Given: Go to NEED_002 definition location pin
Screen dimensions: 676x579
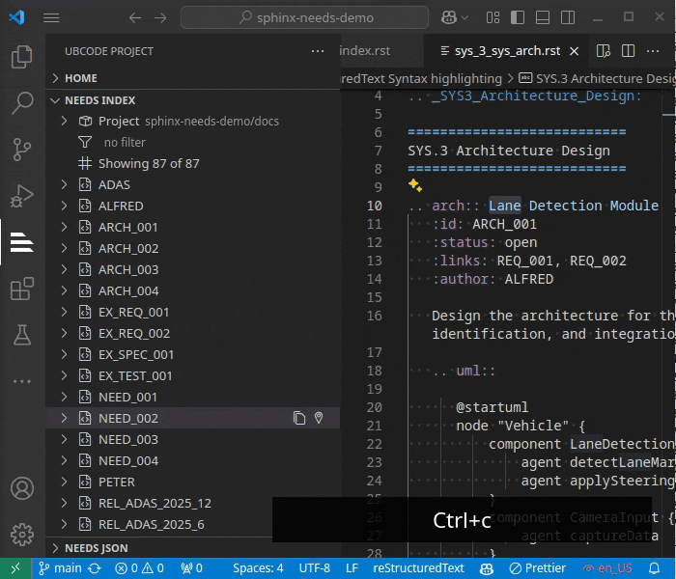Looking at the screenshot, I should click(x=319, y=418).
